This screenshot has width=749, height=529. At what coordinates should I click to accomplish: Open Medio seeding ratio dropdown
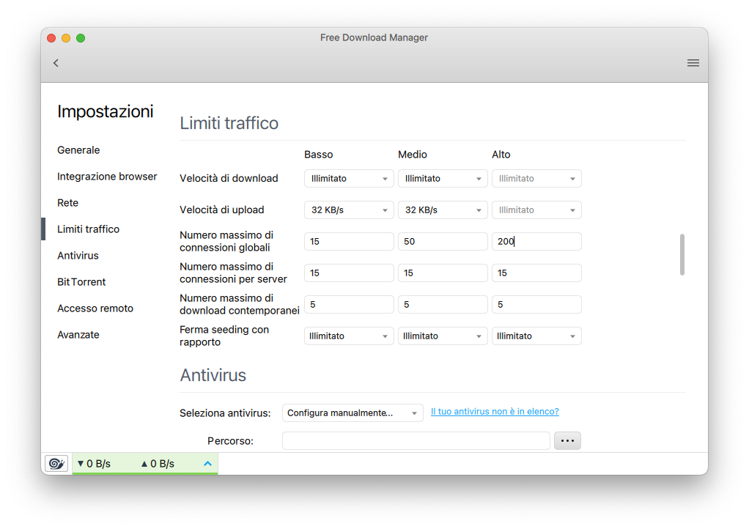click(443, 336)
